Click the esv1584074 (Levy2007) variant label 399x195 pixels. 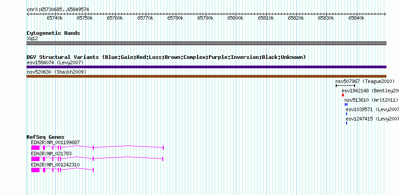coord(55,62)
